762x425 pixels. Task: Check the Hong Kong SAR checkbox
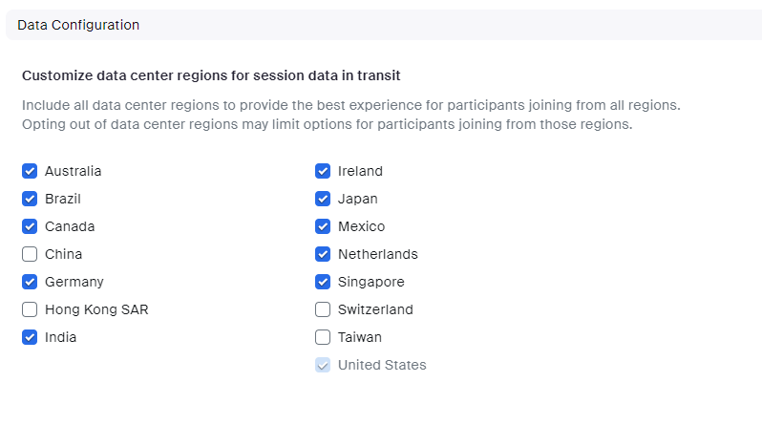click(30, 309)
